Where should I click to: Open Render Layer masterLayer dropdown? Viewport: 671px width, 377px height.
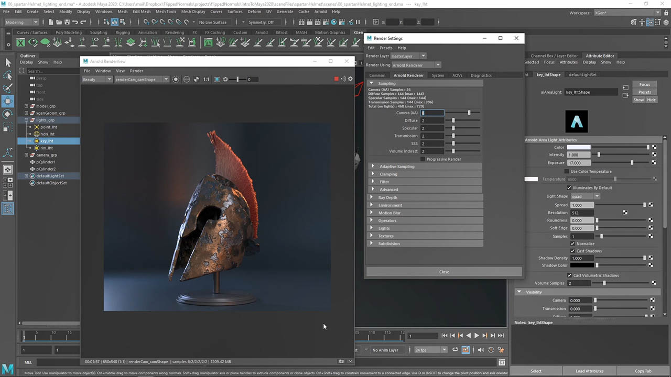pyautogui.click(x=408, y=56)
